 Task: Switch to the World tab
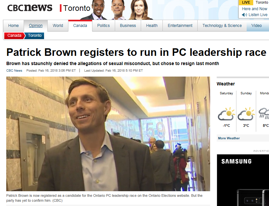(x=58, y=26)
